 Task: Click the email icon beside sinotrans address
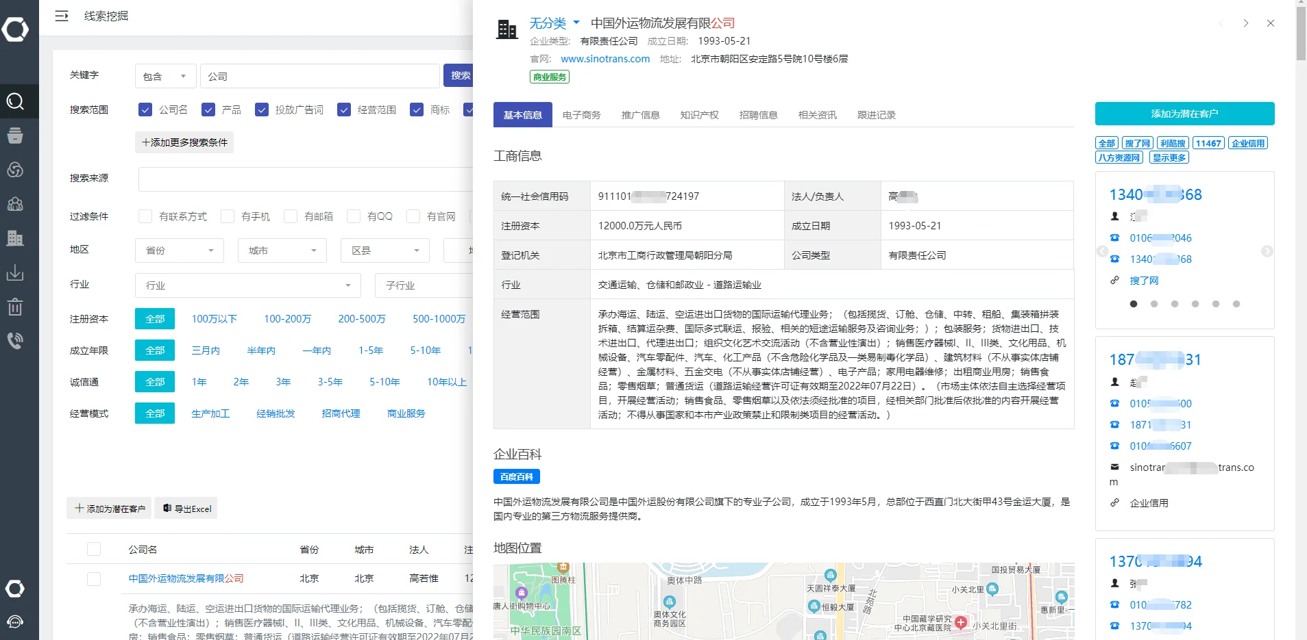[x=1114, y=467]
